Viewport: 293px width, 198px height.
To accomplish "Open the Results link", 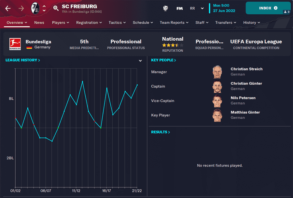I will tap(160, 132).
